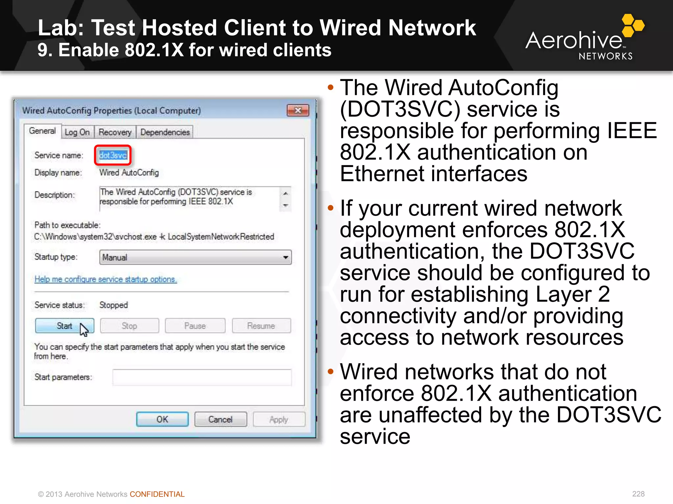Open the Recovery tab

[115, 132]
